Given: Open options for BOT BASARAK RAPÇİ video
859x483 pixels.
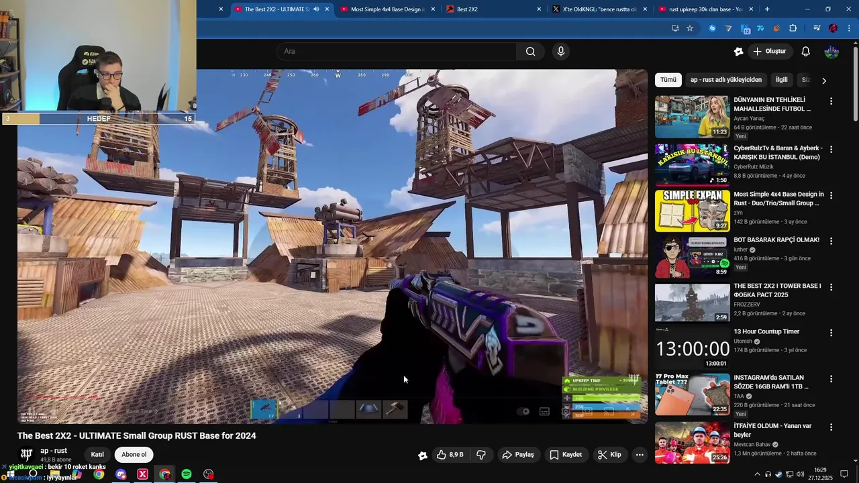Looking at the screenshot, I should pos(831,241).
